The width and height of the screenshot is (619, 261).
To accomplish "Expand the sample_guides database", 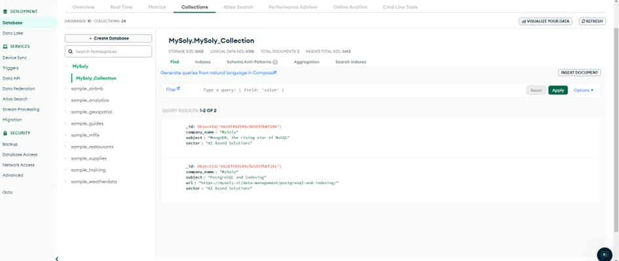I will tap(66, 124).
